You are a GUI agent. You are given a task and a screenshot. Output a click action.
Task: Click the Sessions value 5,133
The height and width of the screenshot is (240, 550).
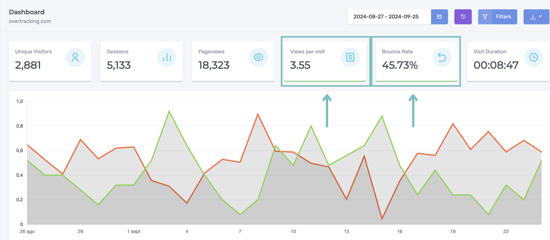tap(119, 65)
